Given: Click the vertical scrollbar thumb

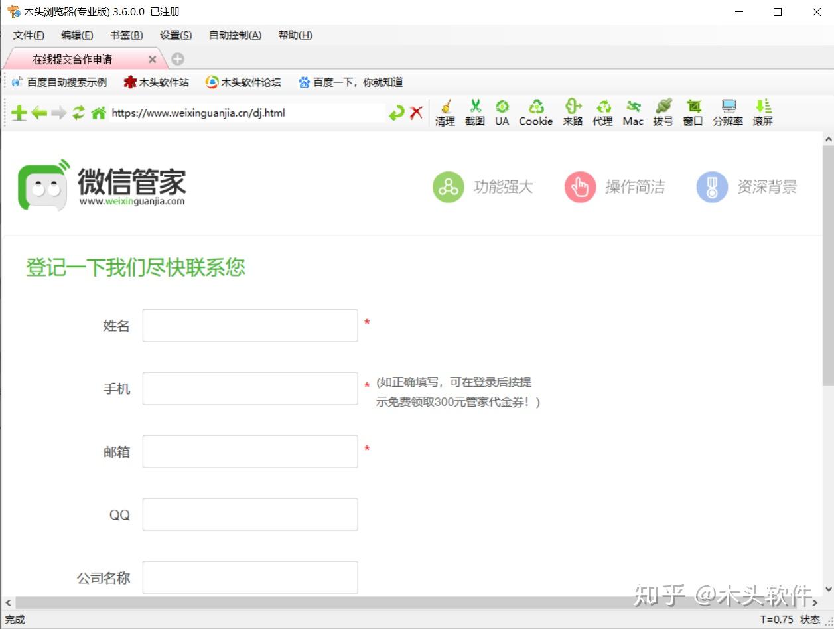Looking at the screenshot, I should pyautogui.click(x=828, y=266).
